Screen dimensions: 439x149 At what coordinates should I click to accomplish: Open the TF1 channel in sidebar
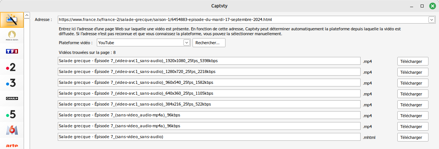pyautogui.click(x=12, y=51)
